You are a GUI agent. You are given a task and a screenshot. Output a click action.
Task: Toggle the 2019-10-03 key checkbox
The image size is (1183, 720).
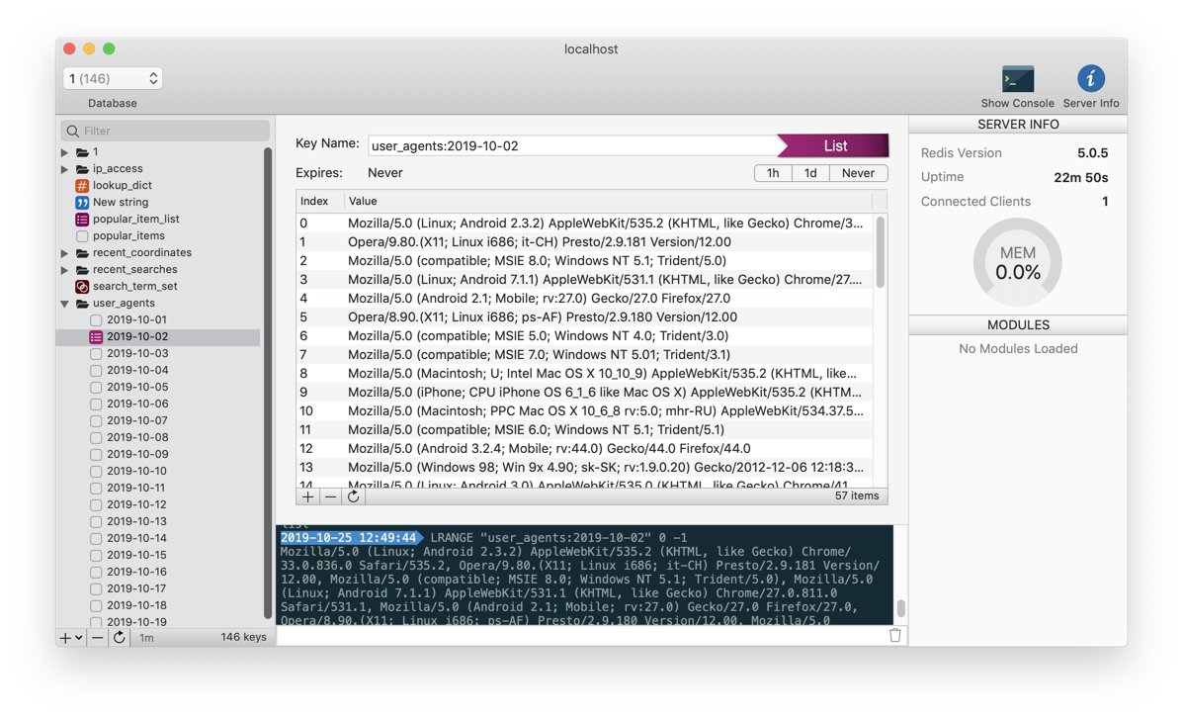[x=96, y=354]
